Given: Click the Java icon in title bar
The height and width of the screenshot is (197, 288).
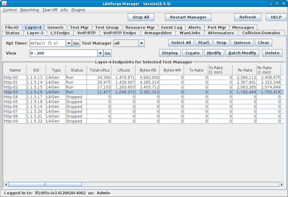Looking at the screenshot, I should point(4,4).
